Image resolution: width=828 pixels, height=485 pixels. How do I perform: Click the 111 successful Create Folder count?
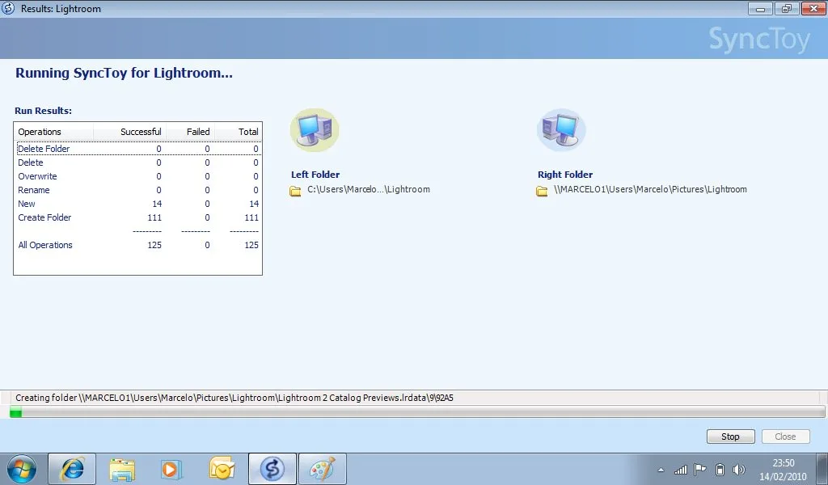pos(154,217)
